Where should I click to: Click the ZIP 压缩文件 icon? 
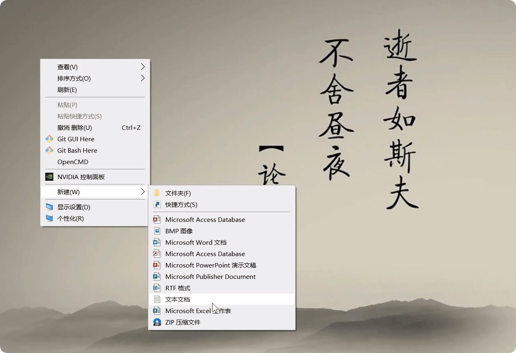157,322
